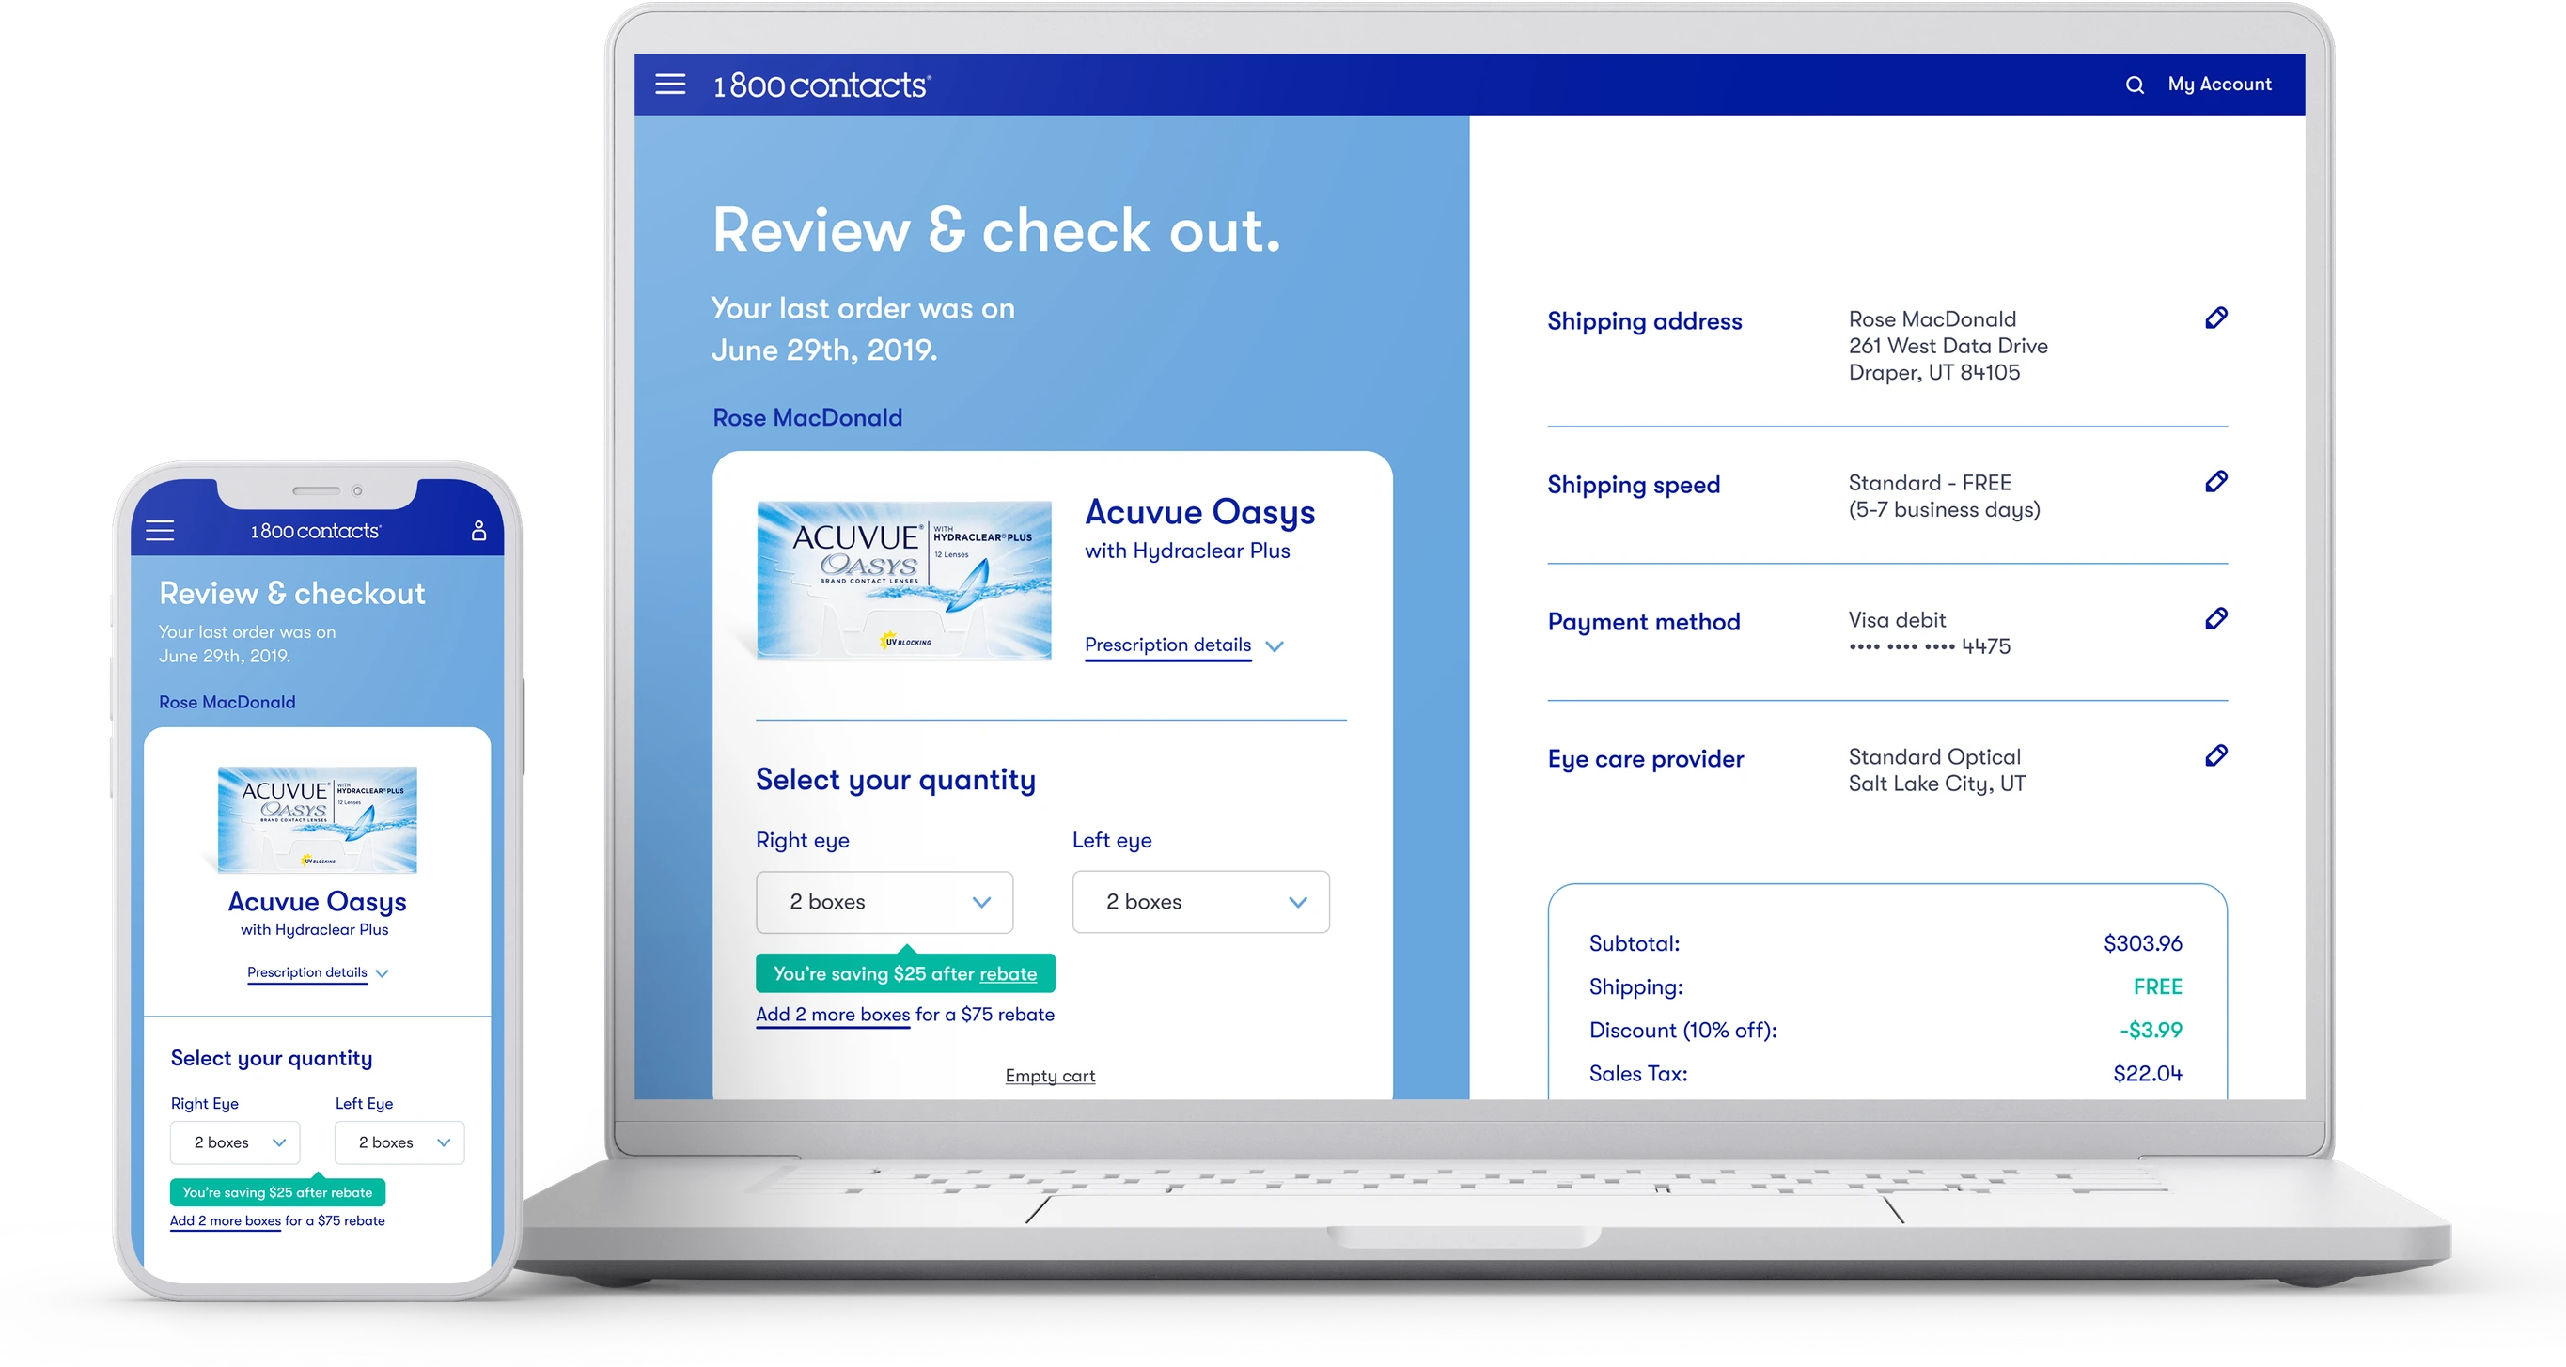This screenshot has height=1367, width=2566.
Task: Click Rose MacDonald name on laptop
Action: click(807, 418)
